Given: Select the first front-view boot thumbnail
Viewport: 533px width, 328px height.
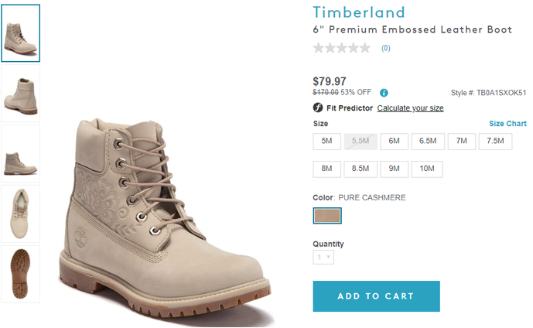Looking at the screenshot, I should click(x=21, y=33).
